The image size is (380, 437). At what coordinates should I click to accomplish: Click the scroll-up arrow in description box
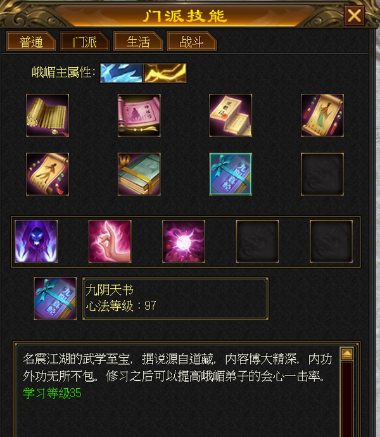click(347, 354)
